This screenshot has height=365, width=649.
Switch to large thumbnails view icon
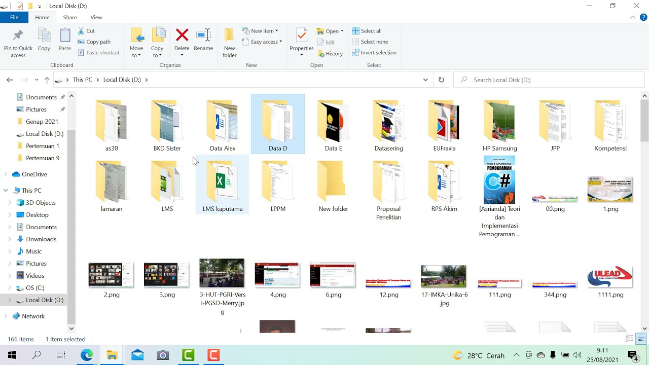[641, 339]
